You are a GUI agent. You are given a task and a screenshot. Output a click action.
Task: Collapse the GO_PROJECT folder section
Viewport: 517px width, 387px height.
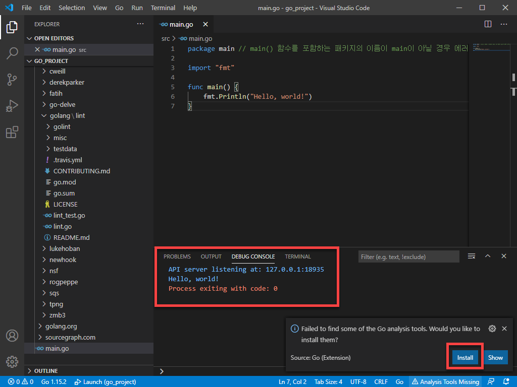(x=89, y=61)
